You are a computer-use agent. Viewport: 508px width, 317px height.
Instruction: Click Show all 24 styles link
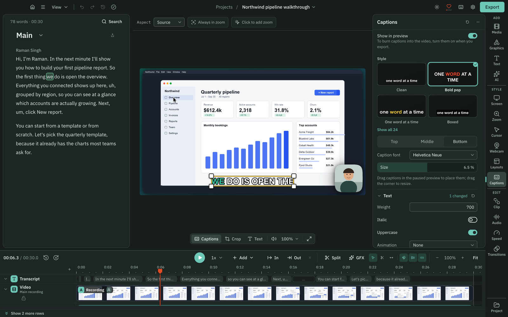[x=387, y=130]
